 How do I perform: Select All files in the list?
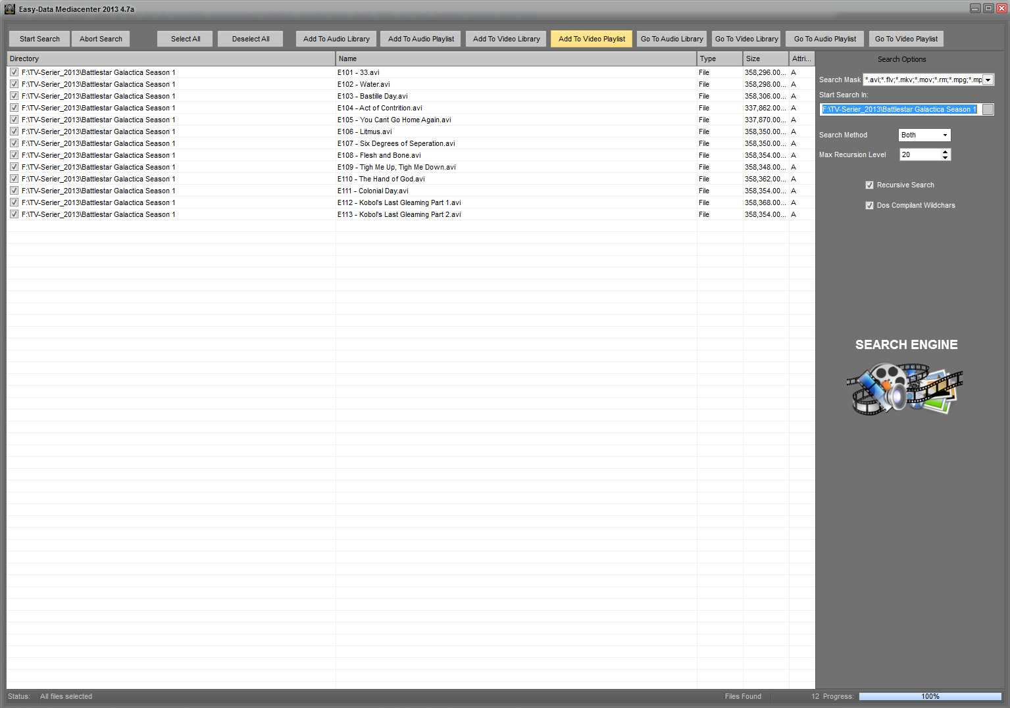[185, 39]
